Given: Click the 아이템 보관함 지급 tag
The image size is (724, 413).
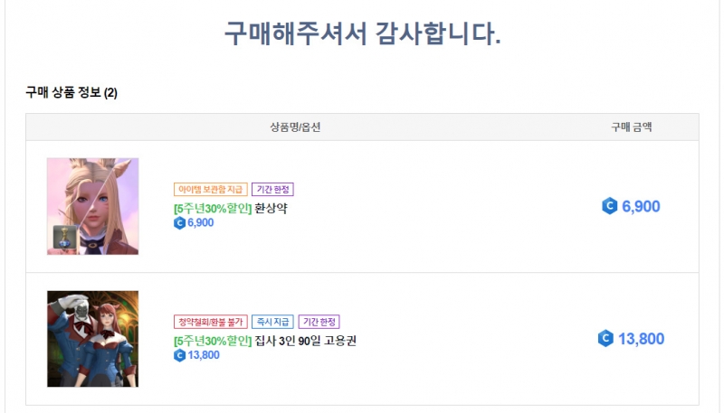Looking at the screenshot, I should (x=209, y=190).
